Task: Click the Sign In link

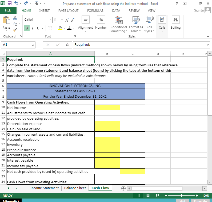Action: click(x=199, y=10)
